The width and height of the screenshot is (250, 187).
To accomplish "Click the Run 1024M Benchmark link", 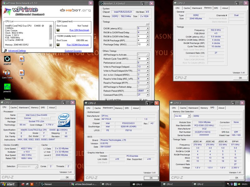I will [78, 45].
